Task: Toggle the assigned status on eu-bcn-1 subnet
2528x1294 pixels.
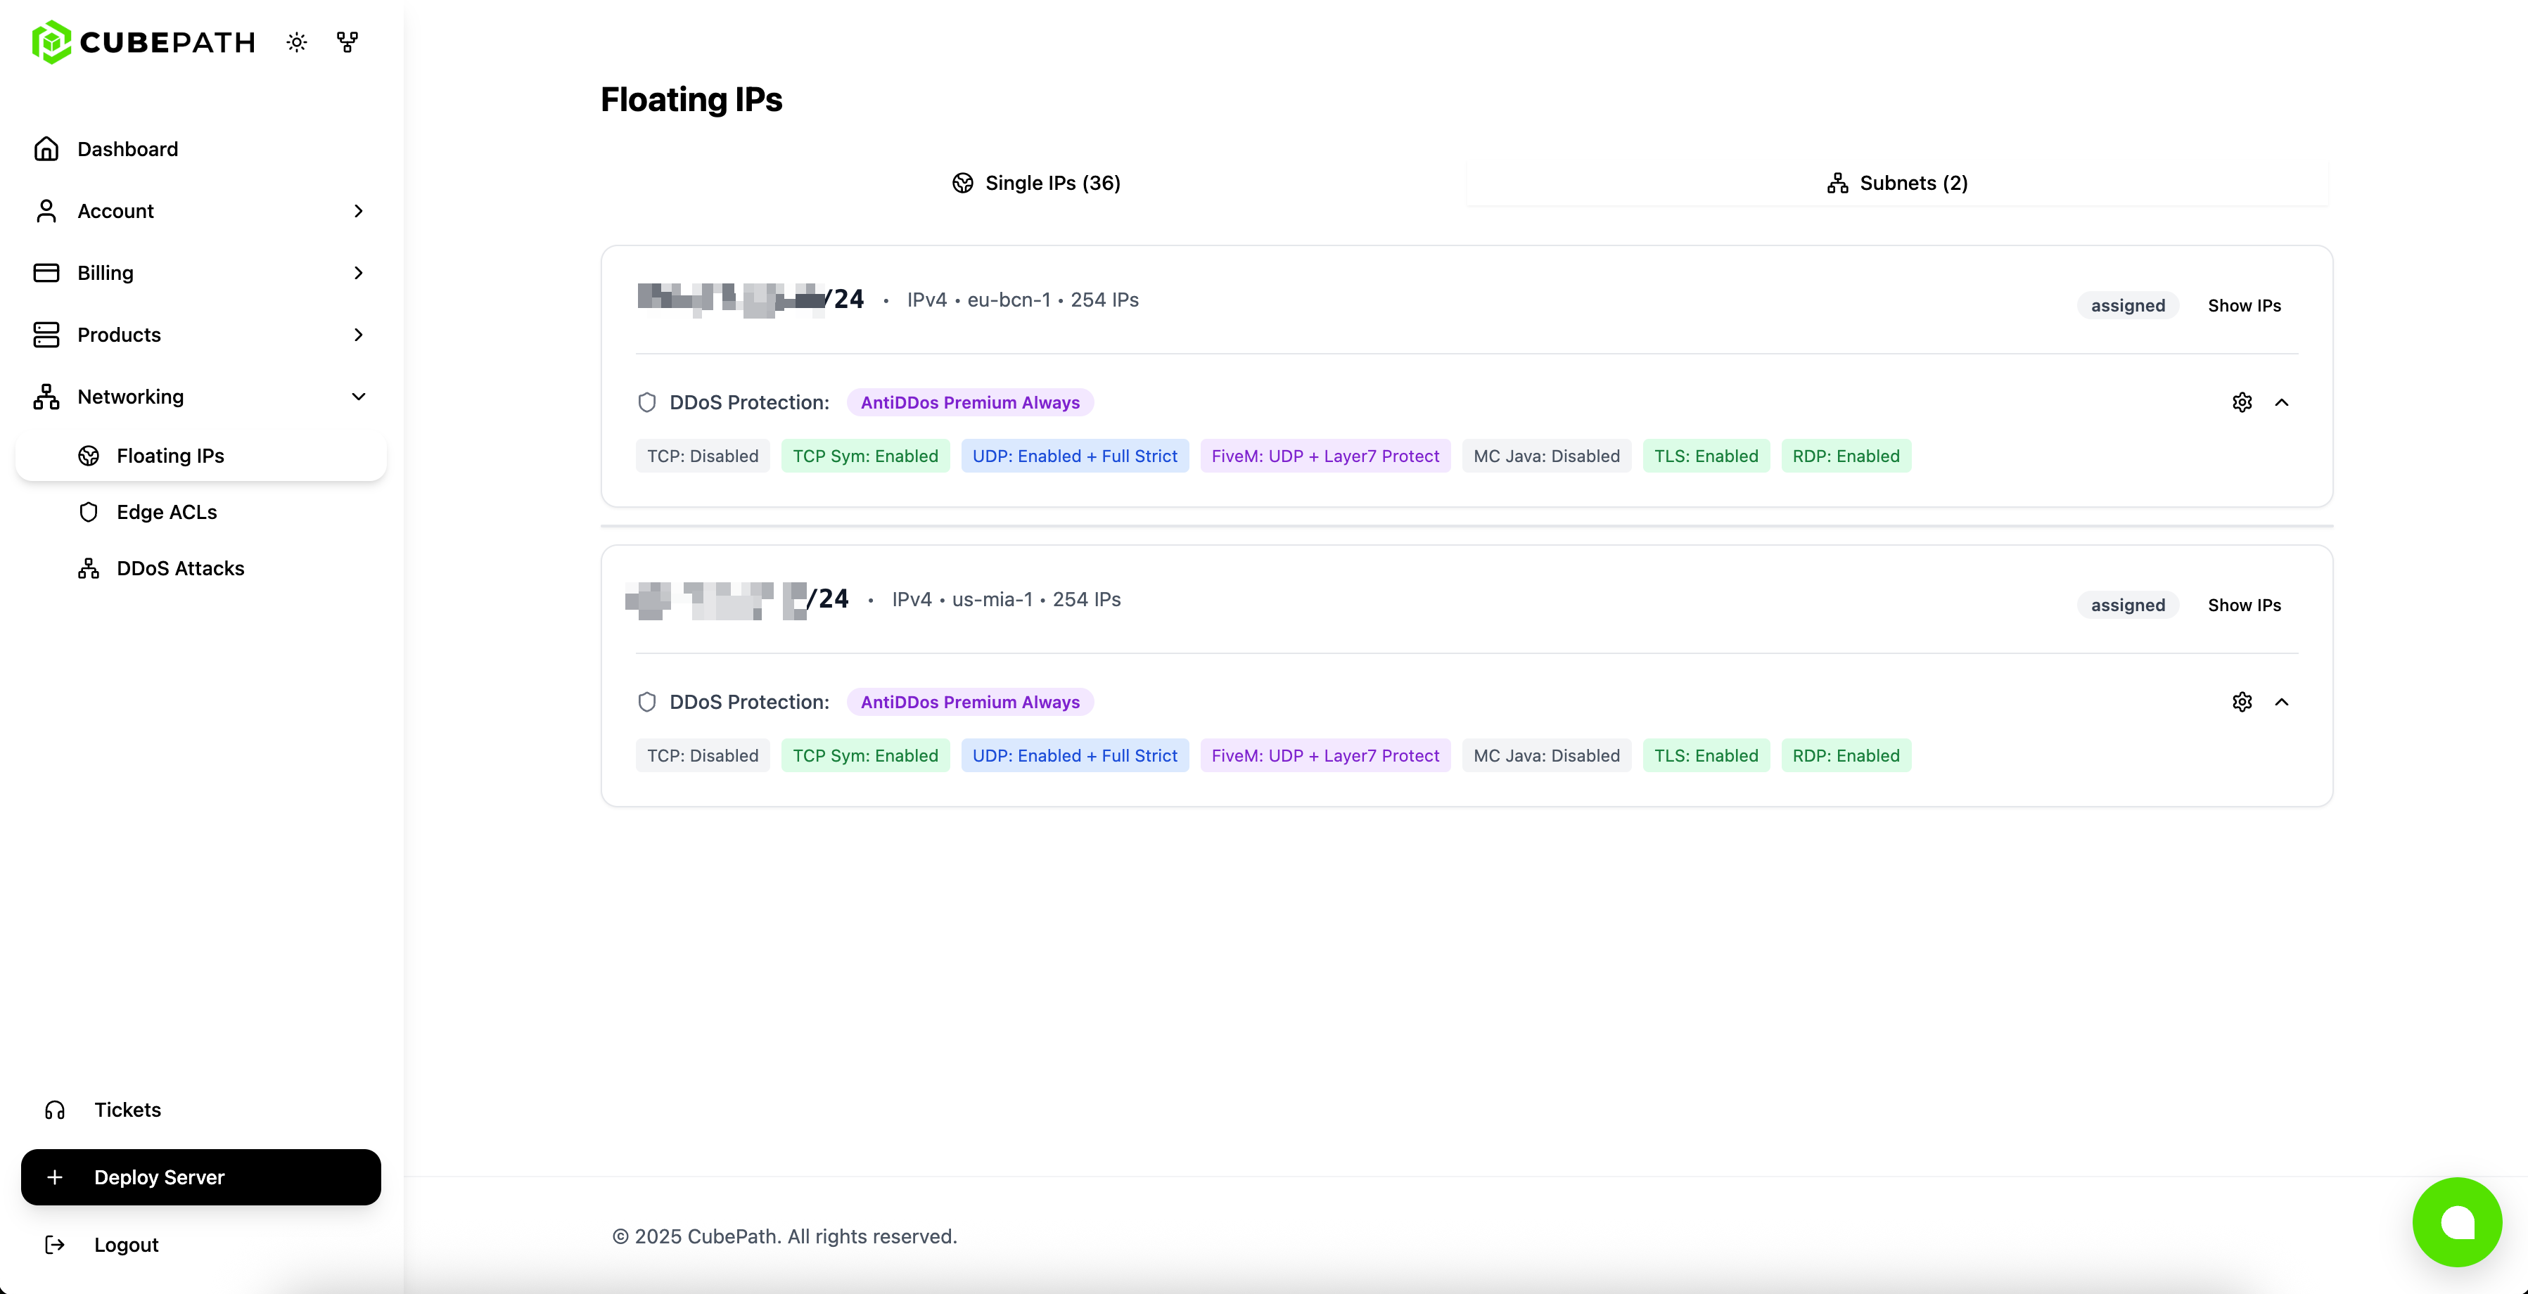Action: [2126, 305]
